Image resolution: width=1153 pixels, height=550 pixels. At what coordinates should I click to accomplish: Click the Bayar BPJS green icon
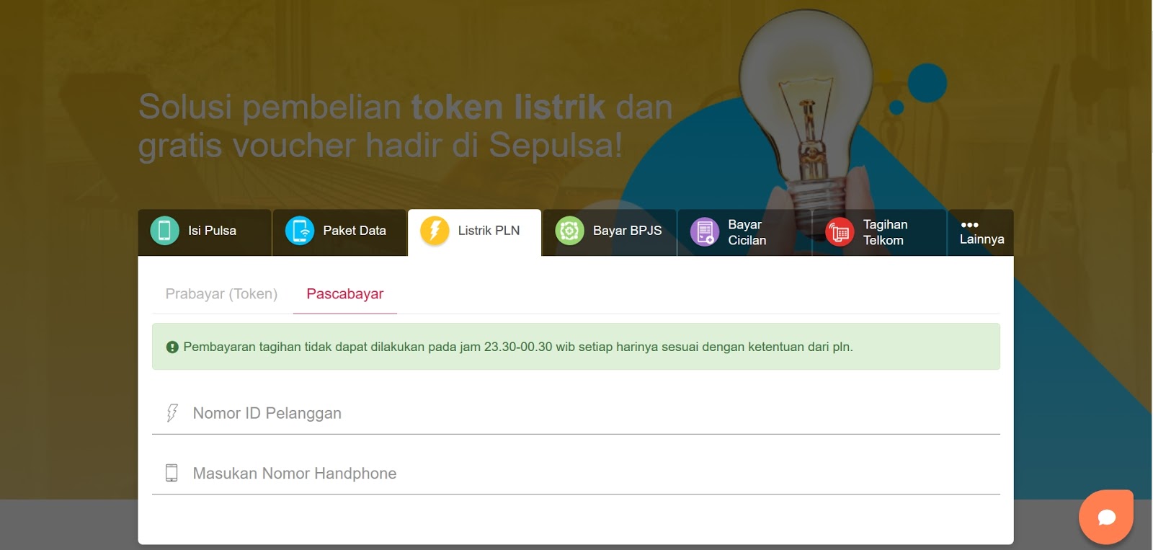(569, 231)
